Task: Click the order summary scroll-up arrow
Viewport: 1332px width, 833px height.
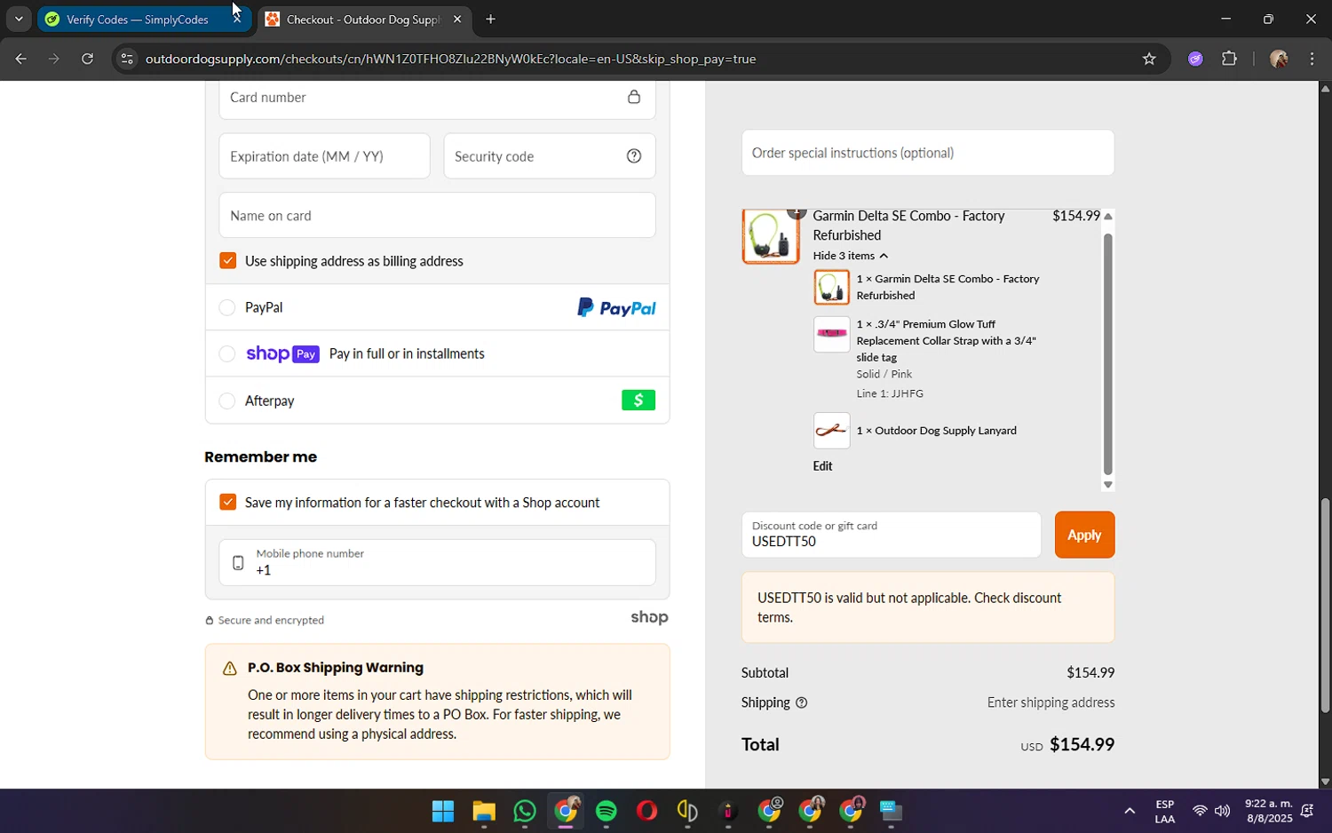Action: tap(1107, 216)
